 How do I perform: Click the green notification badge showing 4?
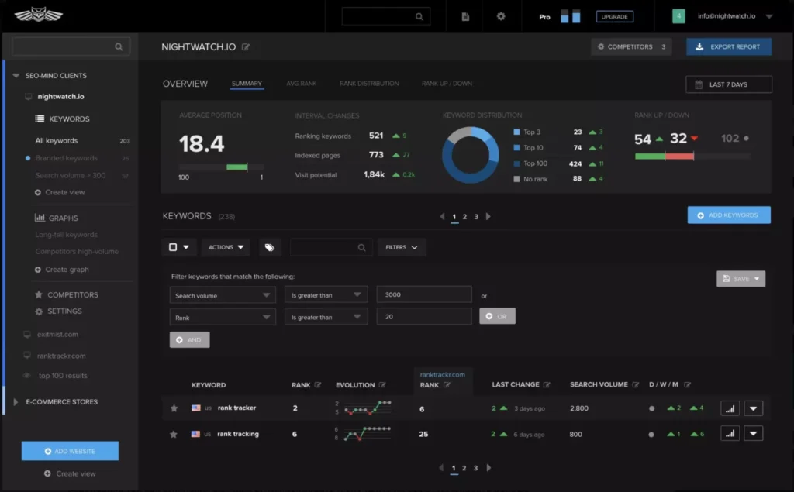(x=678, y=16)
